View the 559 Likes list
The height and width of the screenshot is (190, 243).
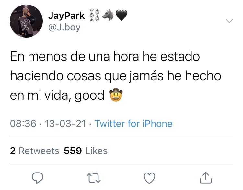86,151
